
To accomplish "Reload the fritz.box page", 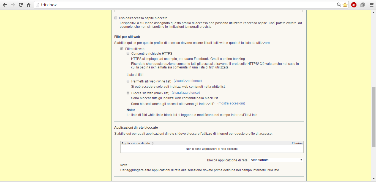I will 21,5.
